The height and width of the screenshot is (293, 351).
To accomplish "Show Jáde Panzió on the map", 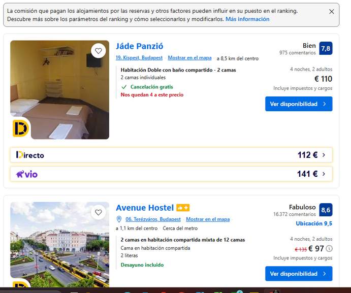I will (189, 58).
